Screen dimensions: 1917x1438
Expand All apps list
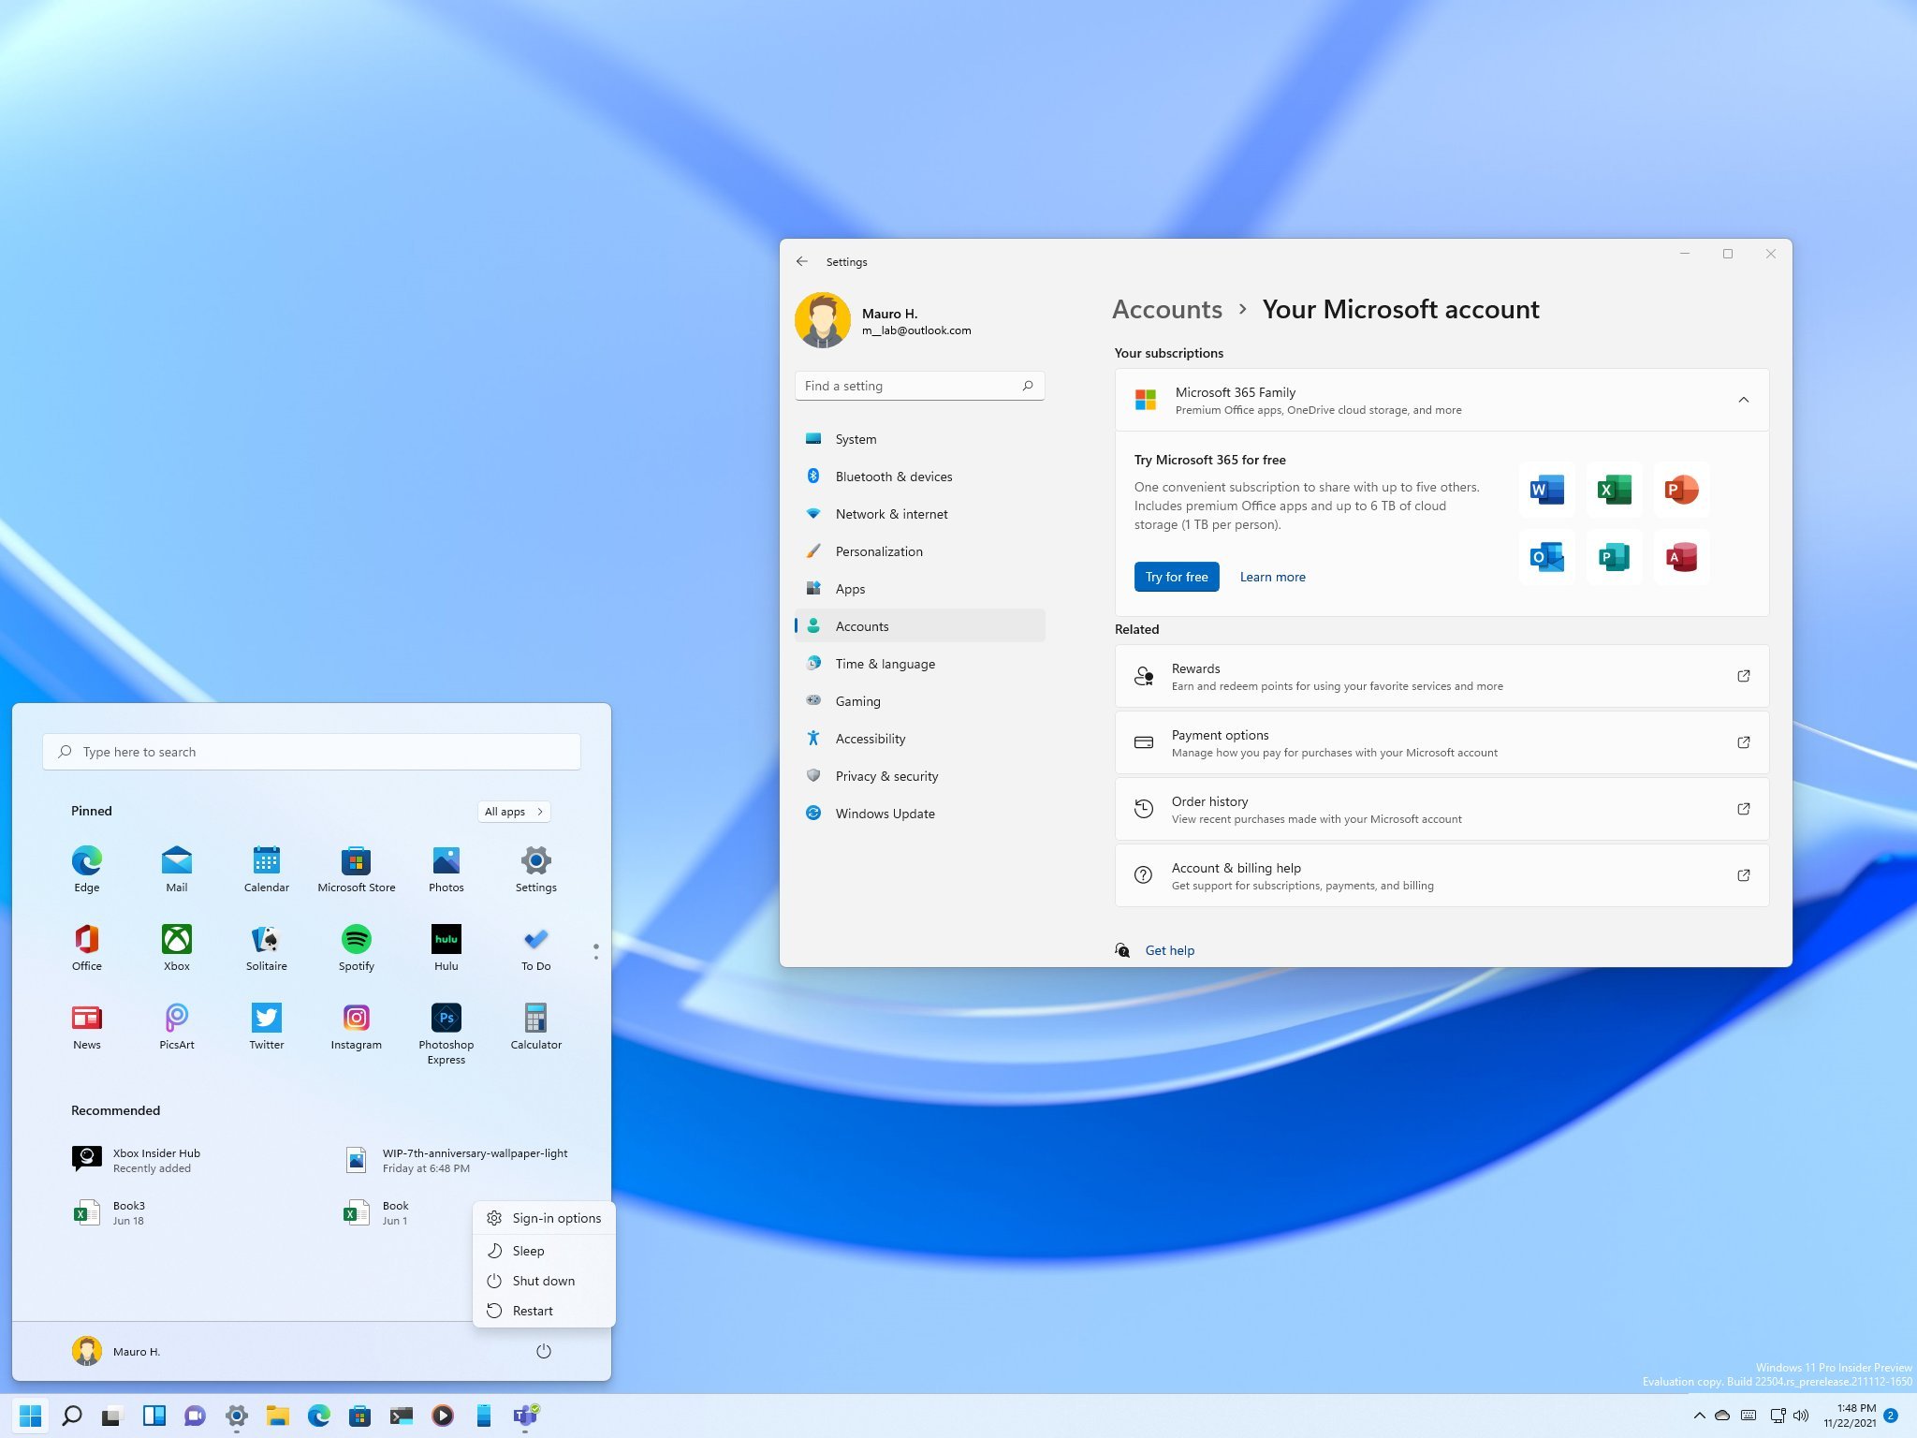click(513, 812)
